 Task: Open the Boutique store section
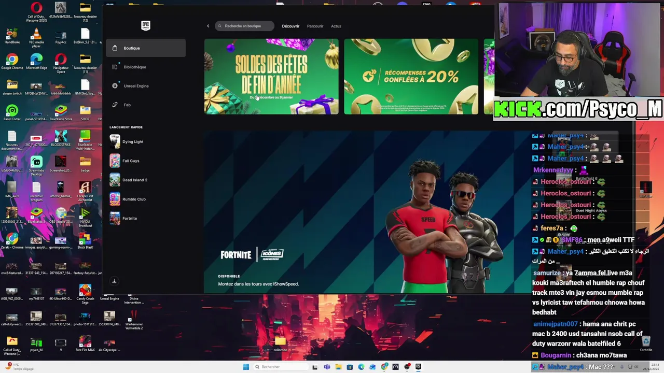click(146, 48)
